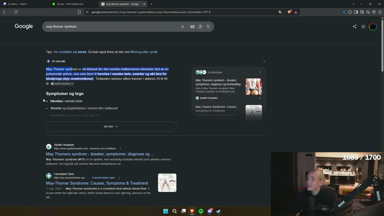Open the May Thurners syndrom source card title
The image size is (384, 216).
click(218, 82)
